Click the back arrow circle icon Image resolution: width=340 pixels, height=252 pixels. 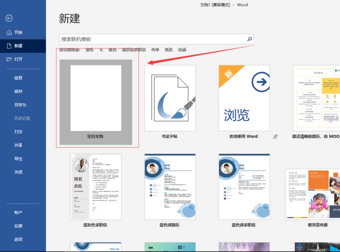(x=9, y=18)
